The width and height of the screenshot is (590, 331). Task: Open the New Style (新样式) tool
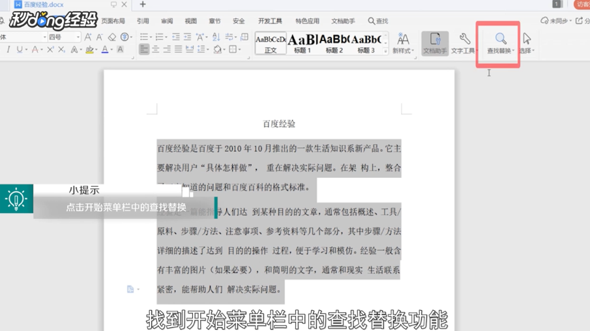coord(403,43)
